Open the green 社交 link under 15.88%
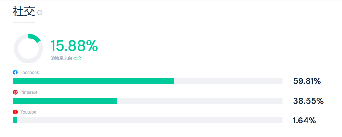This screenshot has width=342, height=137. pyautogui.click(x=78, y=58)
